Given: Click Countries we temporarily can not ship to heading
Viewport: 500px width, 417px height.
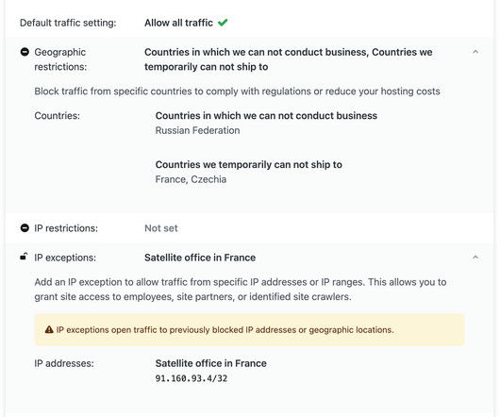Looking at the screenshot, I should pos(249,164).
